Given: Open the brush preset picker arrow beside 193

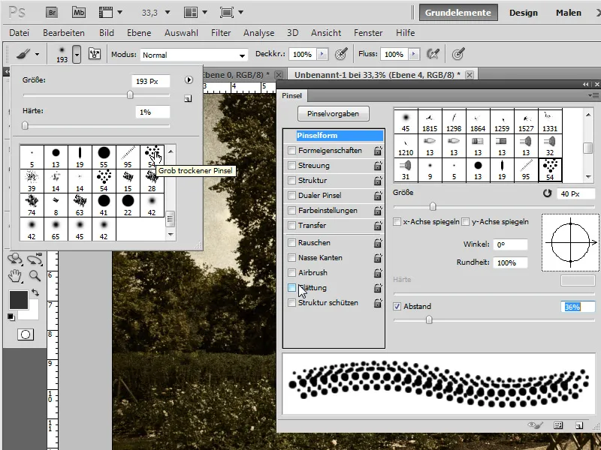Looking at the screenshot, I should (77, 54).
